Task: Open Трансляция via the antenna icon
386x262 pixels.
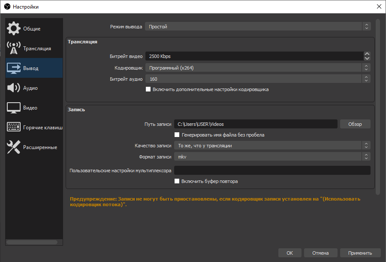Action: click(x=14, y=49)
